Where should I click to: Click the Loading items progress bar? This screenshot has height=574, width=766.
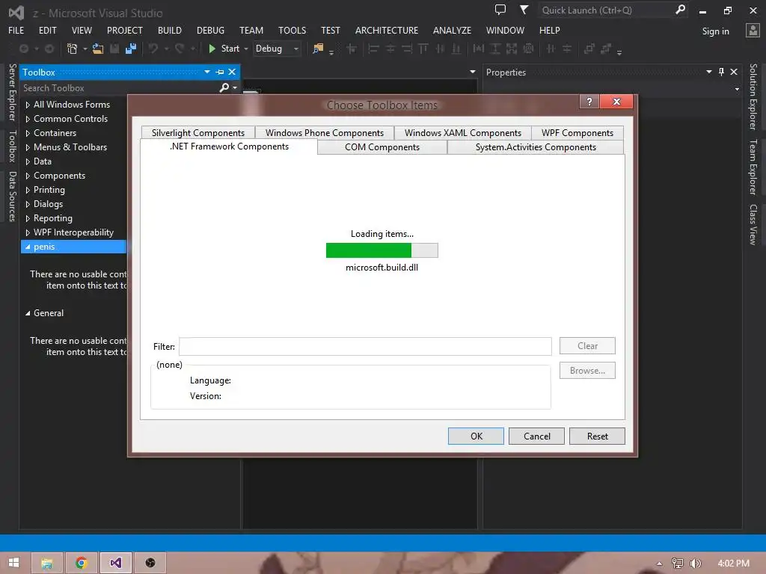(x=382, y=250)
